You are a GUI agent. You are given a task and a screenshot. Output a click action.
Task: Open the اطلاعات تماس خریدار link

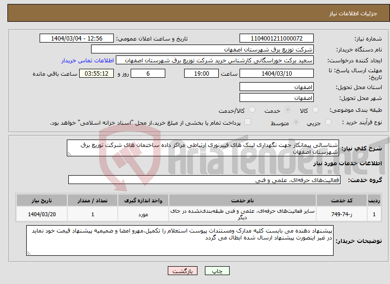pos(88,60)
